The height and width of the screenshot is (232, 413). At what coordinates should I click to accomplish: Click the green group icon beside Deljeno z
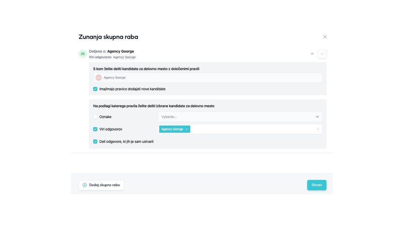tap(83, 54)
